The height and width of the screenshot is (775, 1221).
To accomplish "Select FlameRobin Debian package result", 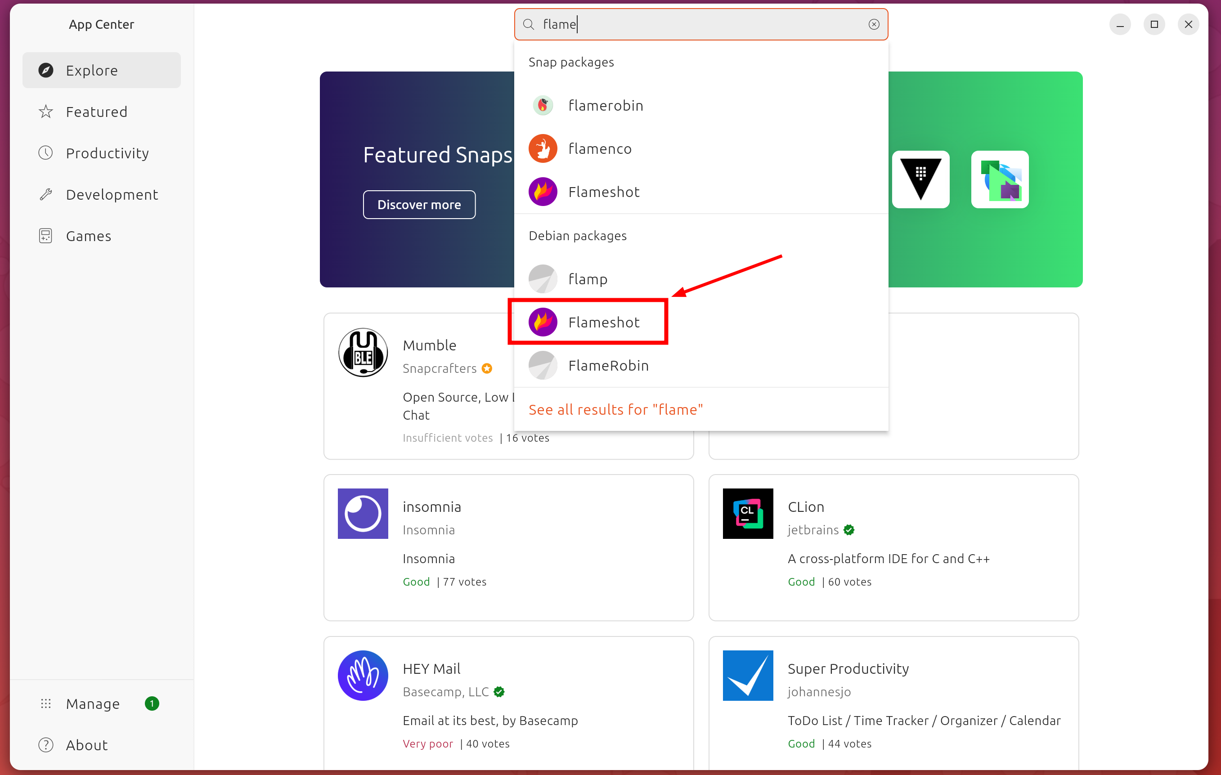I will (x=701, y=365).
